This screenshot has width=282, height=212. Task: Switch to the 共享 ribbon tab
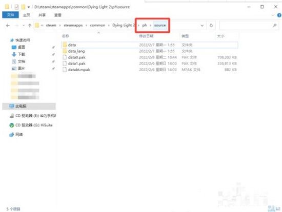point(42,15)
